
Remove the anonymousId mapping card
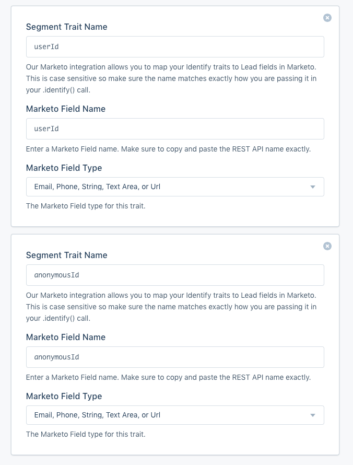click(x=327, y=246)
